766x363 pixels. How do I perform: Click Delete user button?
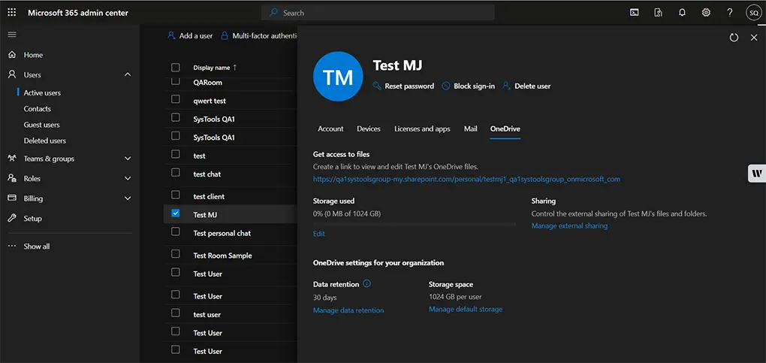tap(526, 86)
